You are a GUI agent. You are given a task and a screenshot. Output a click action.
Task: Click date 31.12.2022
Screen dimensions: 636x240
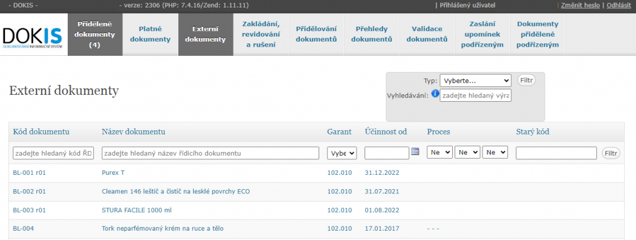pyautogui.click(x=382, y=173)
